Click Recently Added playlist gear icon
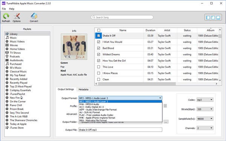 pyautogui.click(x=7, y=79)
